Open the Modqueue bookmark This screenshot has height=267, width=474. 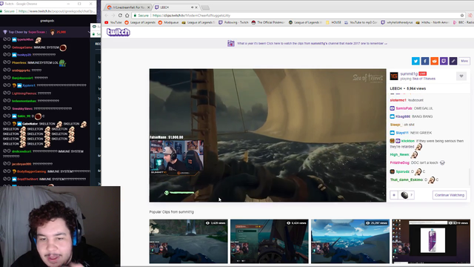(168, 22)
